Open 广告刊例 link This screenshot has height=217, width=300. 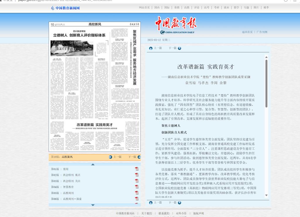[262, 32]
